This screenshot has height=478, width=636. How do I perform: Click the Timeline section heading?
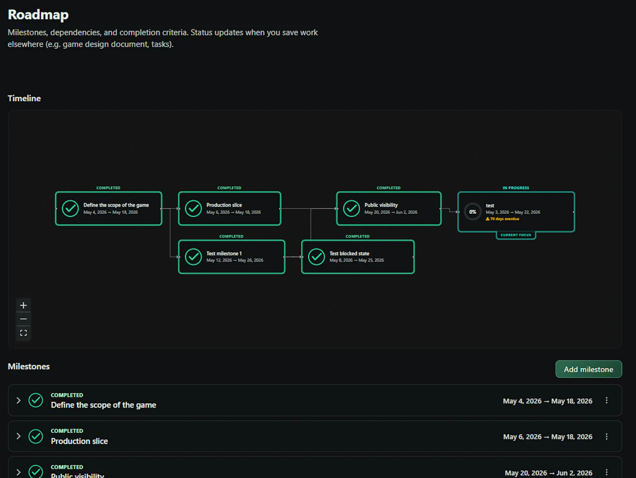coord(24,98)
